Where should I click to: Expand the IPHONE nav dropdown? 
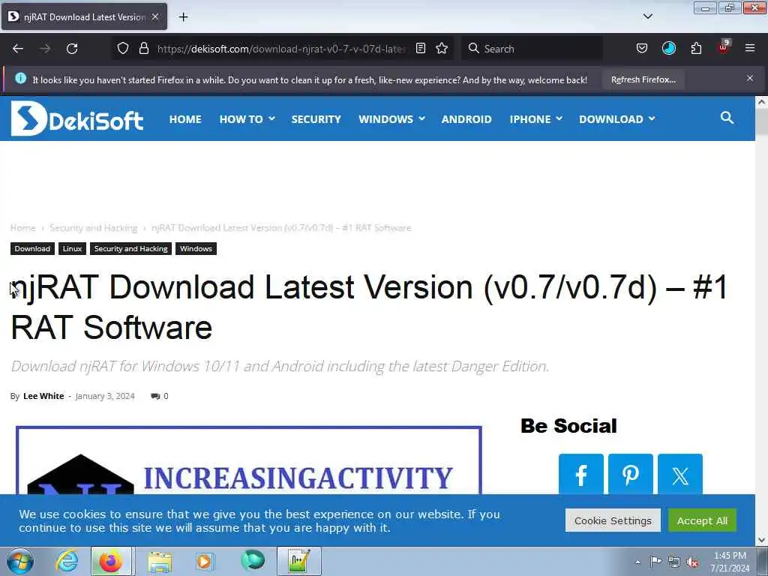coord(535,119)
